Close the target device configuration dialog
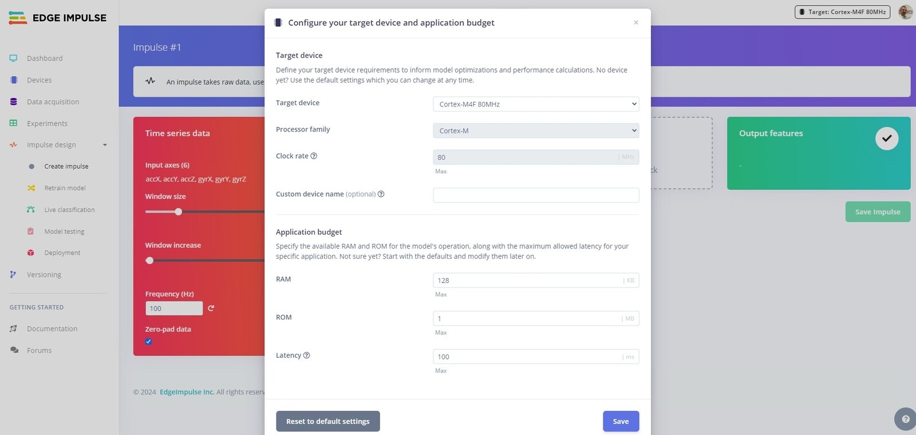Viewport: 916px width, 435px height. pyautogui.click(x=636, y=23)
